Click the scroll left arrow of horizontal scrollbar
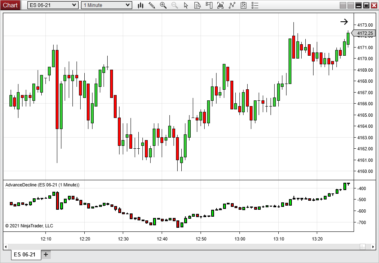This screenshot has height=263, width=379. 6,247
